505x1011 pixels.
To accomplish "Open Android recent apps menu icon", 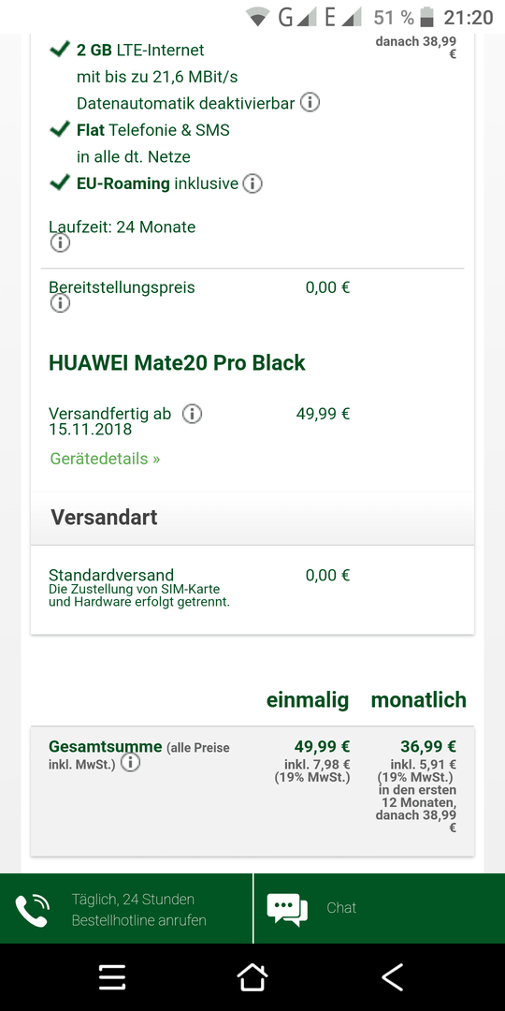I will pyautogui.click(x=112, y=977).
